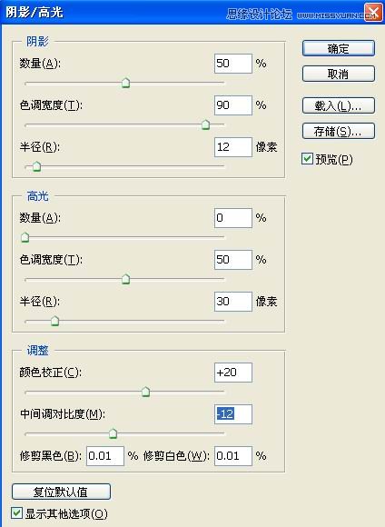Click the 颜色校正 slider handle
The image size is (385, 527).
click(145, 392)
